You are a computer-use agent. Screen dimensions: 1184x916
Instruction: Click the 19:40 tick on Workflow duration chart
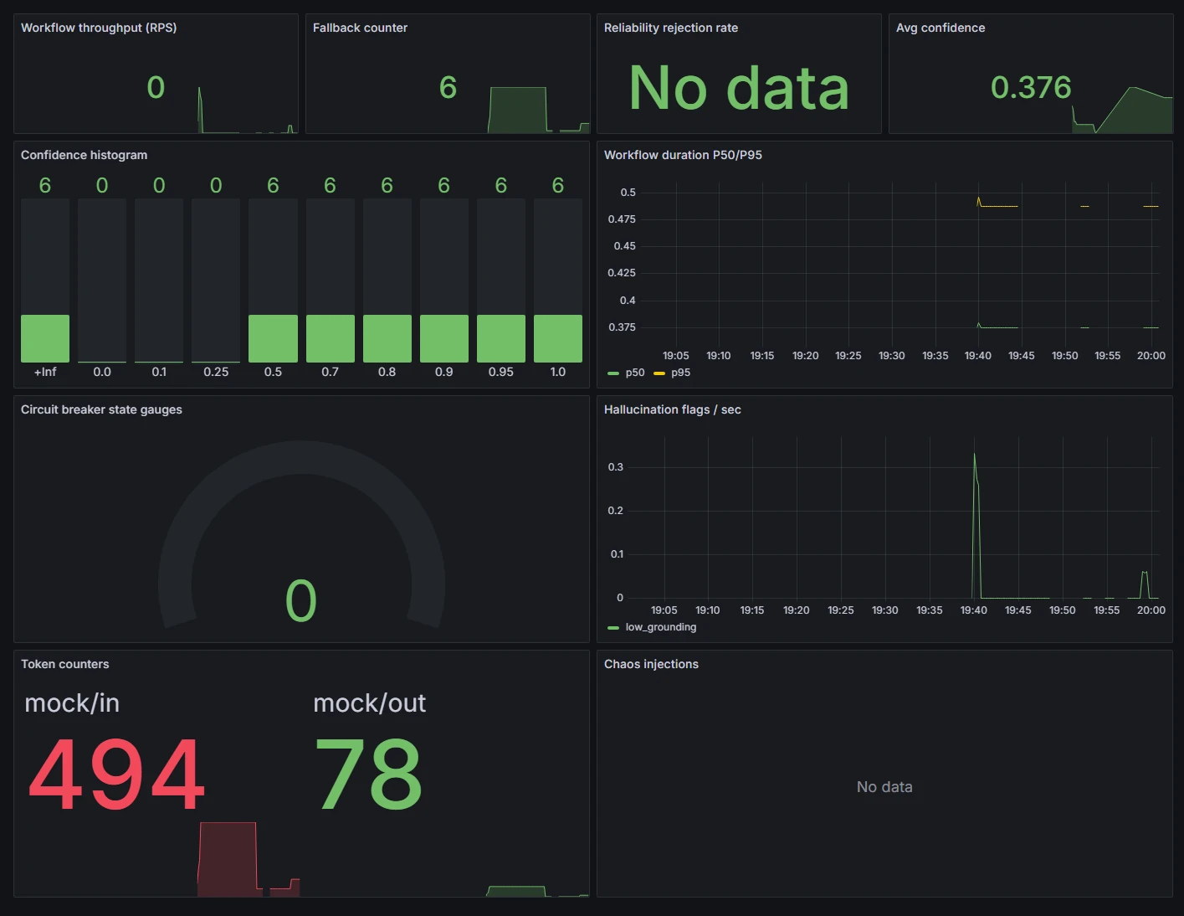(978, 356)
